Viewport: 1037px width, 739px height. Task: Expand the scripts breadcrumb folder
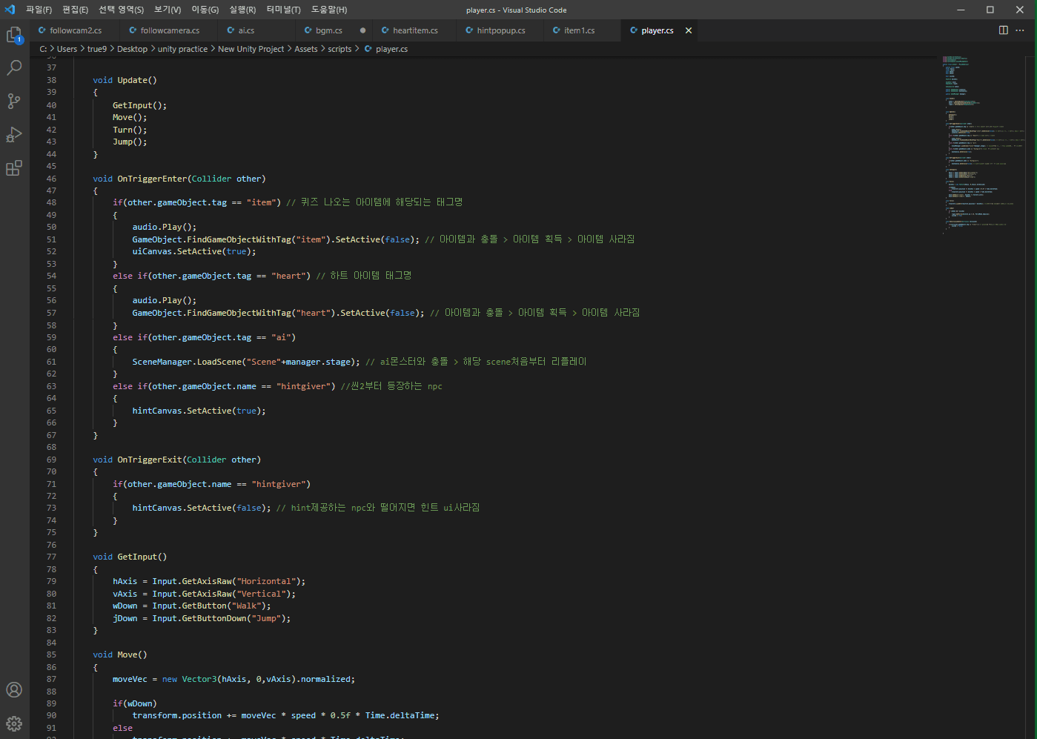tap(339, 49)
